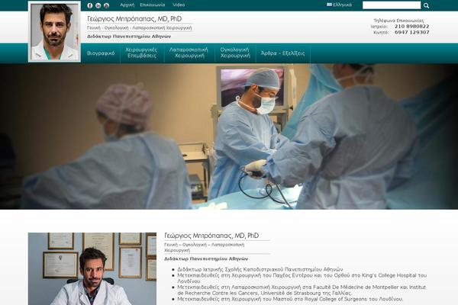Open the Facebook social icon
This screenshot has width=458, height=305.
(90, 5)
